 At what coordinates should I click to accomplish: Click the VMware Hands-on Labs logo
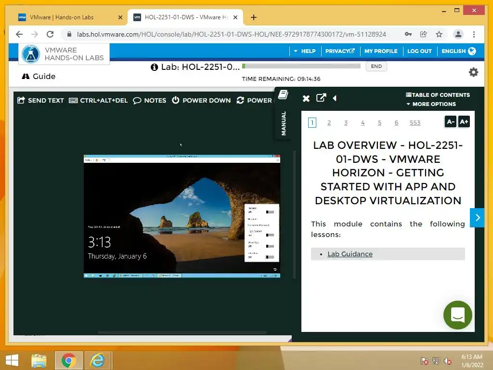coord(64,54)
